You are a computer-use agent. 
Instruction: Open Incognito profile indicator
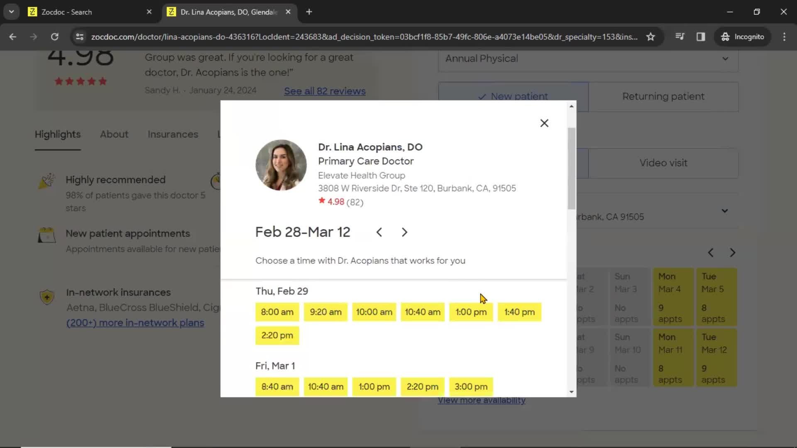point(743,37)
